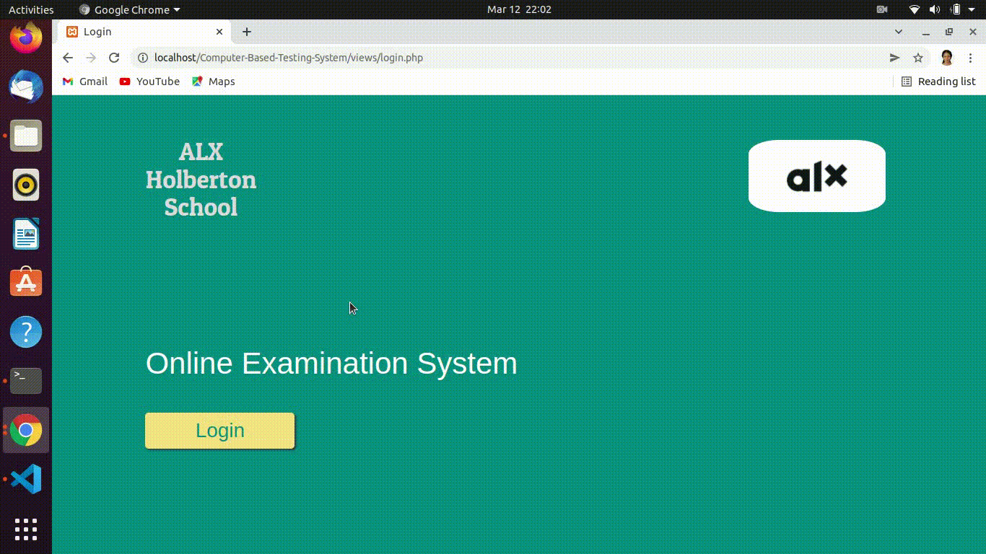Click the alx logo image
The width and height of the screenshot is (986, 554).
coord(817,176)
